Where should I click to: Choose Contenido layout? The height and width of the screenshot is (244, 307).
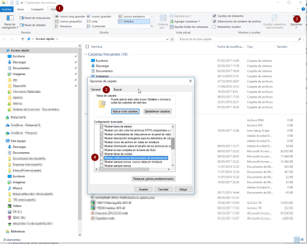[x=96, y=26]
